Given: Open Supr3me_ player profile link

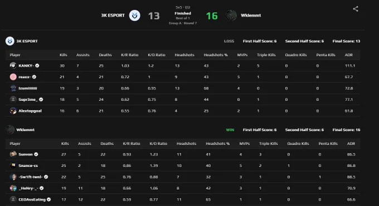Looking at the screenshot, I should click(28, 100).
